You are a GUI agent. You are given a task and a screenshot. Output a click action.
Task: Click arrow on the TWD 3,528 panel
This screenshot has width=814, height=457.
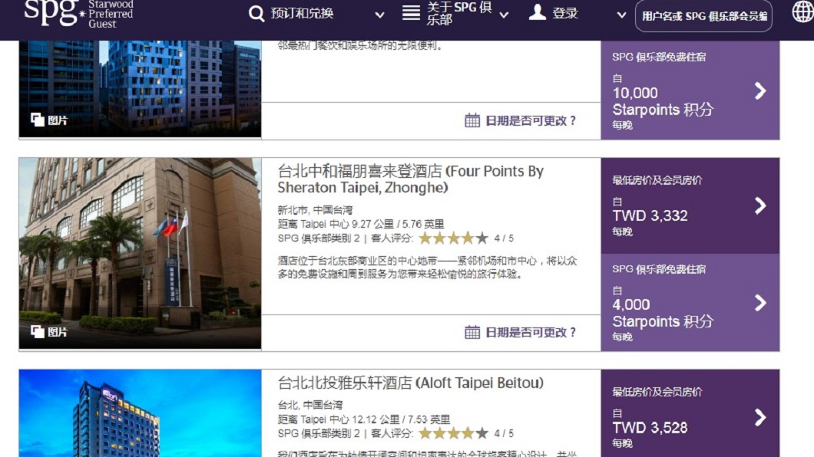[760, 418]
